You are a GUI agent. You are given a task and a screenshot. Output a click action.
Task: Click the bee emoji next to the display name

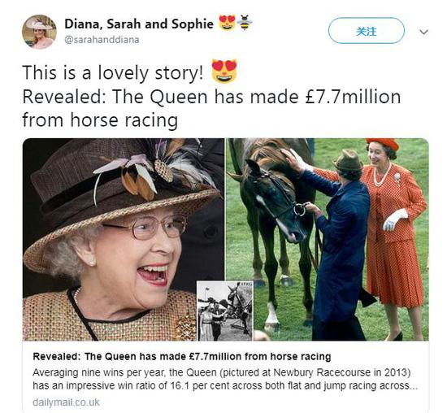(245, 22)
